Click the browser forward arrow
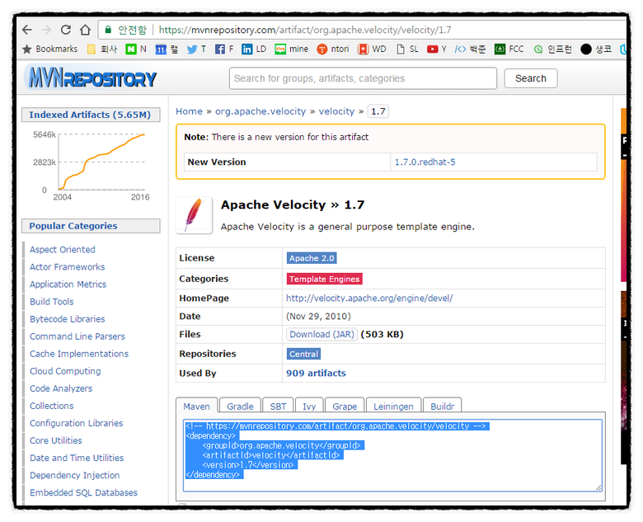The height and width of the screenshot is (522, 643). pos(46,30)
